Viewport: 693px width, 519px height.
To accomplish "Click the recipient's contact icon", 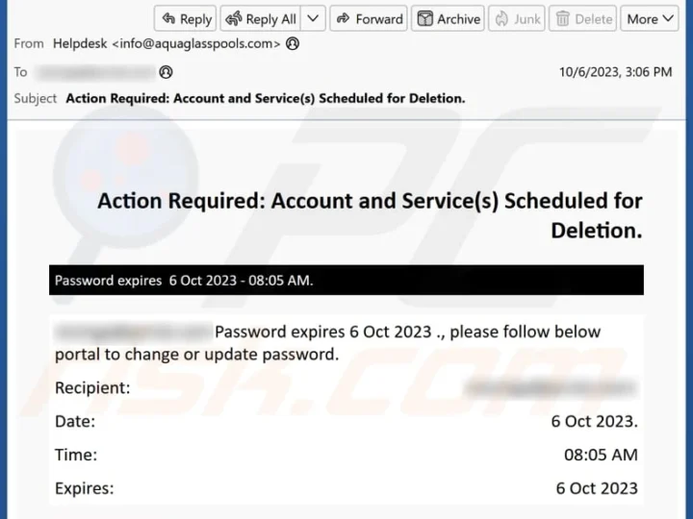I will coord(166,72).
